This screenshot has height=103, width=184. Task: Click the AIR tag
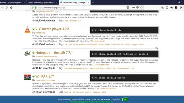(80, 21)
